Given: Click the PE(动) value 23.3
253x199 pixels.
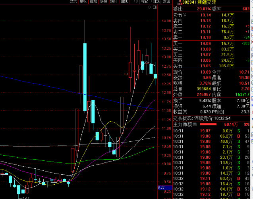Looking at the screenshot, I should coord(245,112).
